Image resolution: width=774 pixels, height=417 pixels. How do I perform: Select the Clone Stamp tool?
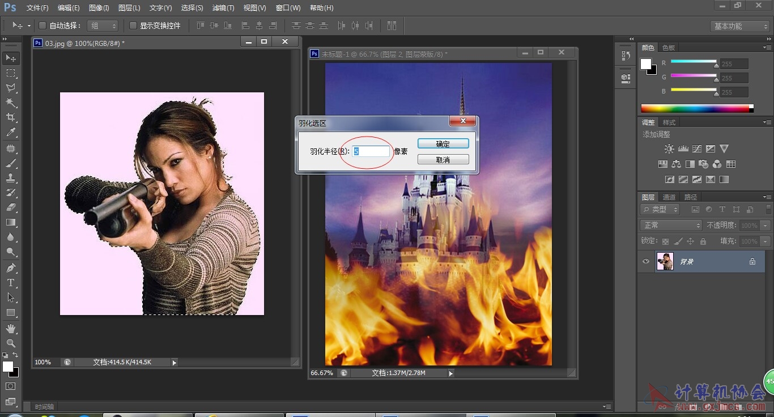pos(11,178)
